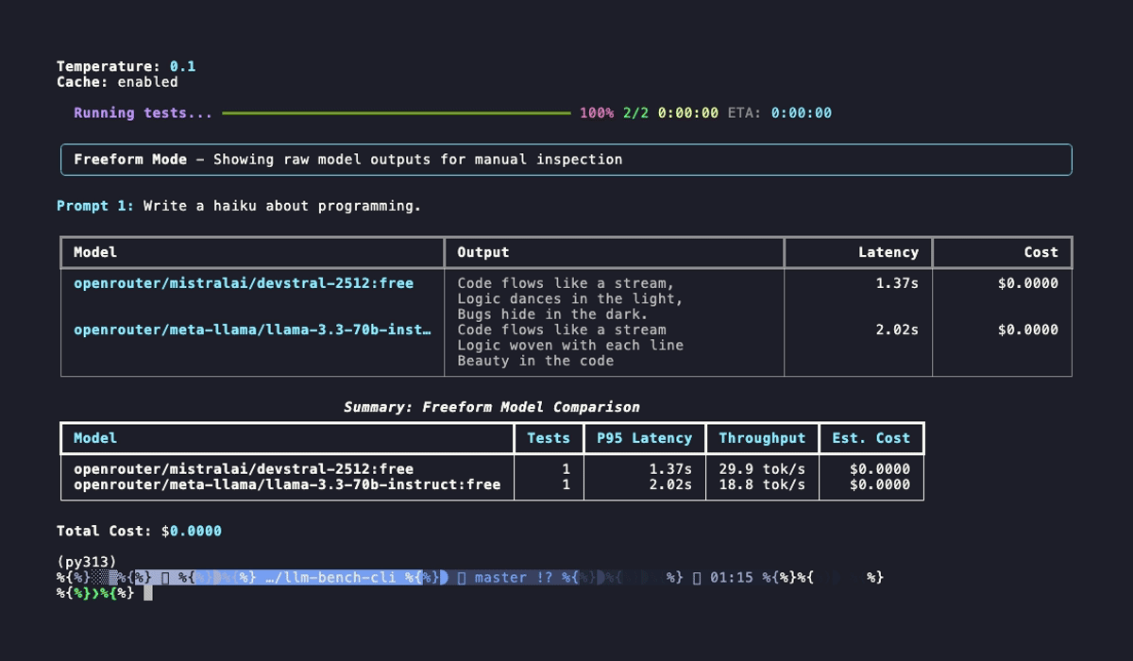Click the Model header in the output table

click(x=95, y=252)
